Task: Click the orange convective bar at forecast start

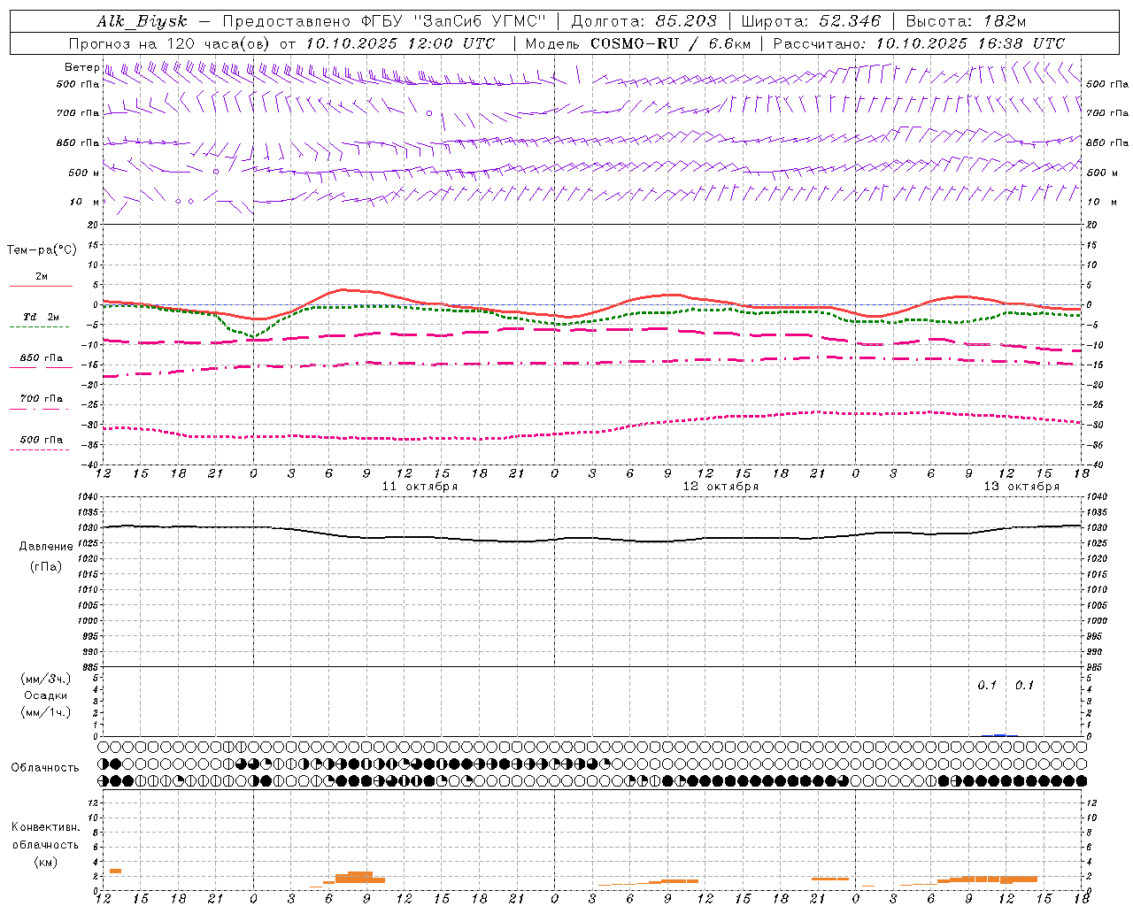Action: 115,871
